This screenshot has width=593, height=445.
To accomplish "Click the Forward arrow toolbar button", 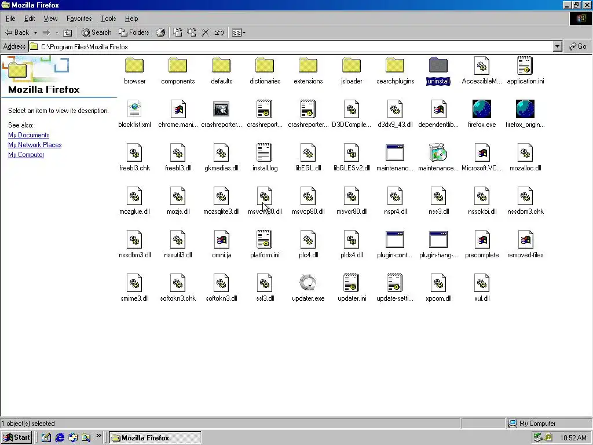I will pyautogui.click(x=46, y=32).
